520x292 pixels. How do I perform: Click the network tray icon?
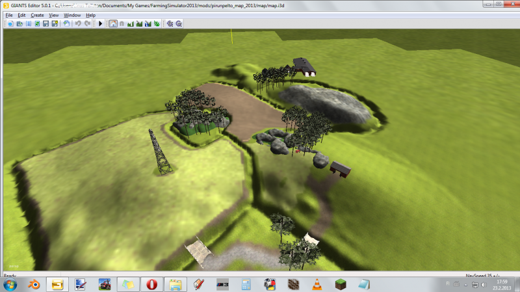coord(475,285)
